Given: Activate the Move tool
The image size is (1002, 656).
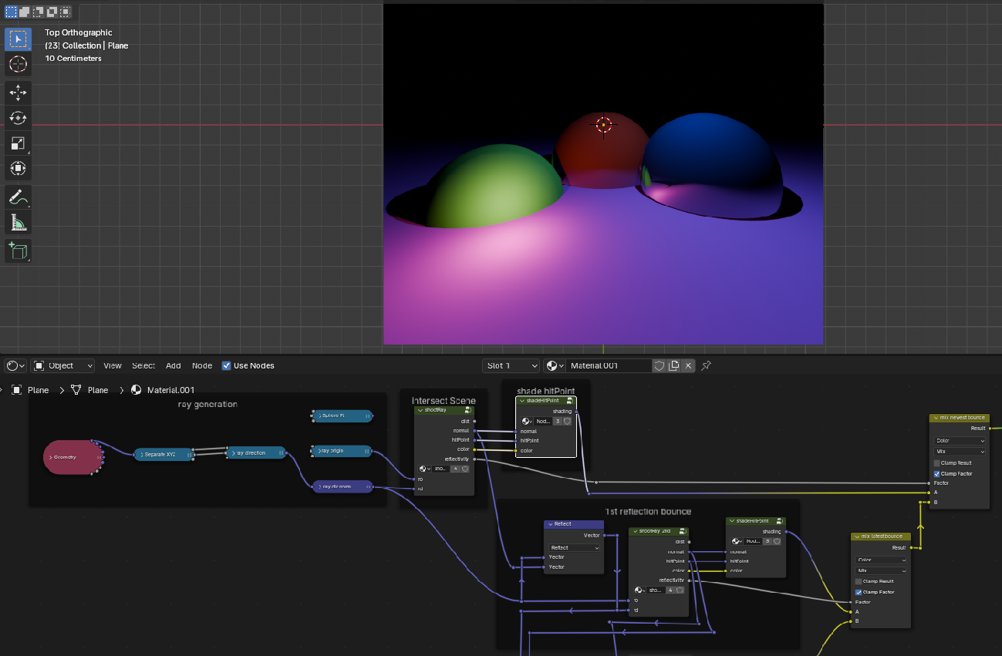Looking at the screenshot, I should point(19,93).
